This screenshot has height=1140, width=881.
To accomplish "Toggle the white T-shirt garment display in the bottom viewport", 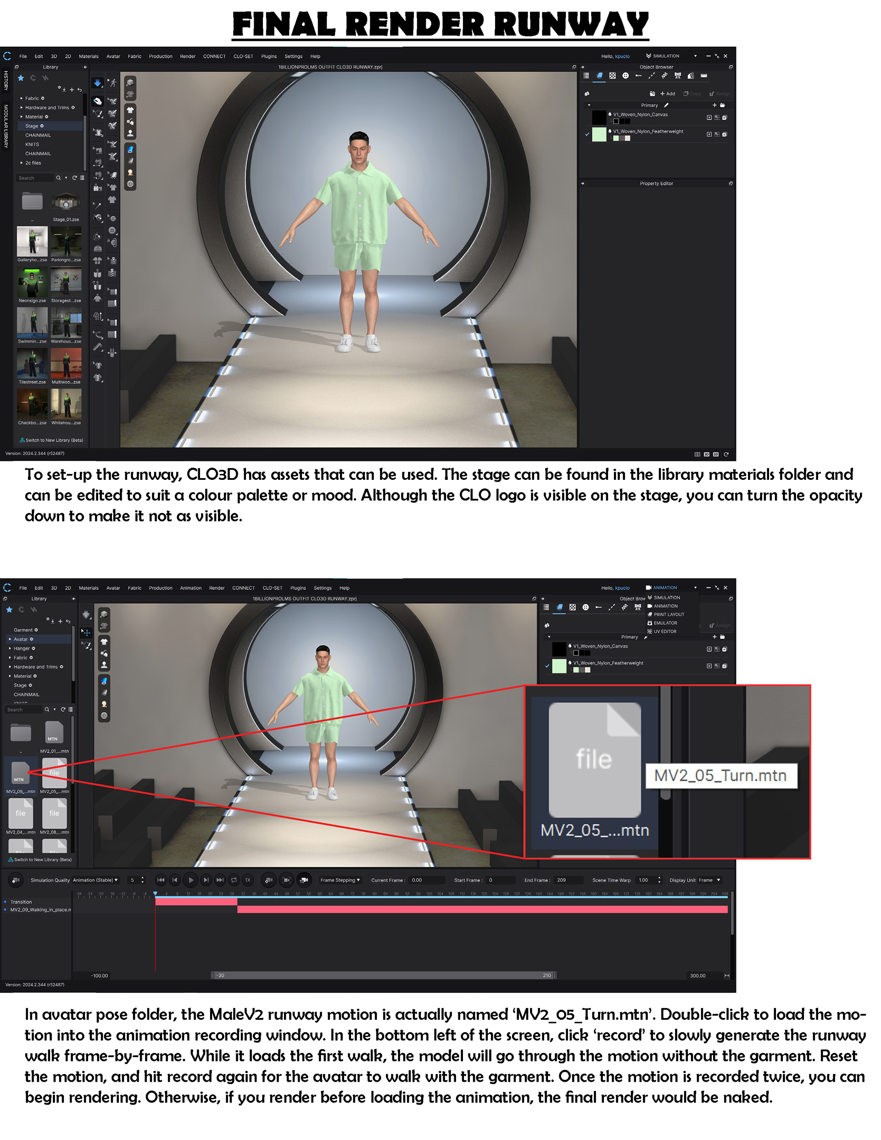I will click(104, 642).
